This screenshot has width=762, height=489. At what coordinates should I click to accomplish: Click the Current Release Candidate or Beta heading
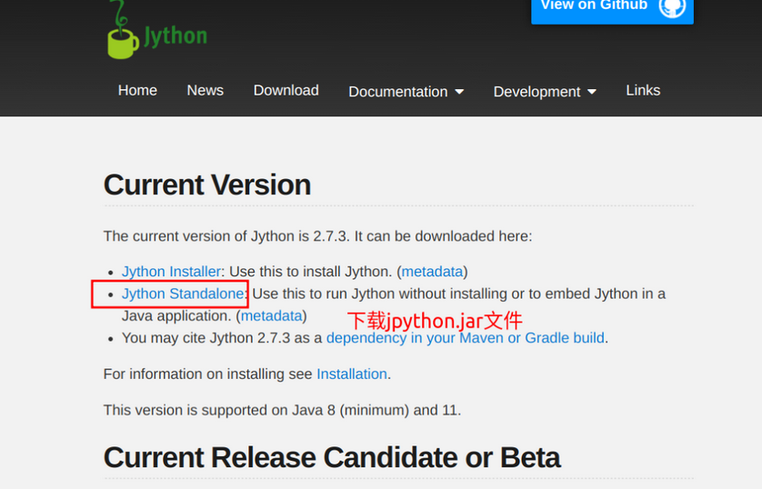pyautogui.click(x=332, y=457)
